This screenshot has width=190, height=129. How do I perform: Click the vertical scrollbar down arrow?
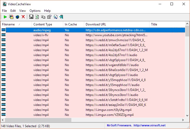point(187,116)
